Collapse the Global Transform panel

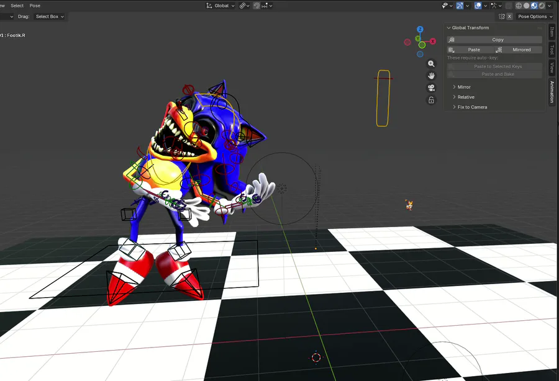click(449, 28)
